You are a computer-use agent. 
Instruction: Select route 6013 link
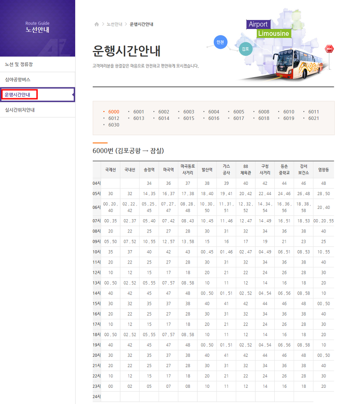[139, 118]
